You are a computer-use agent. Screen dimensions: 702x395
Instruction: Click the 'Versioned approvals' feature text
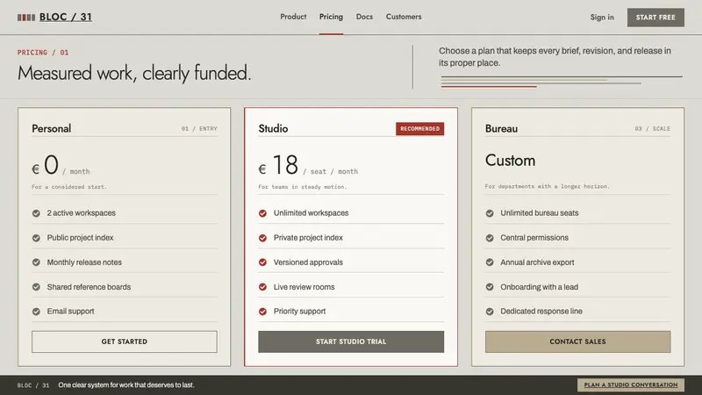pos(308,262)
